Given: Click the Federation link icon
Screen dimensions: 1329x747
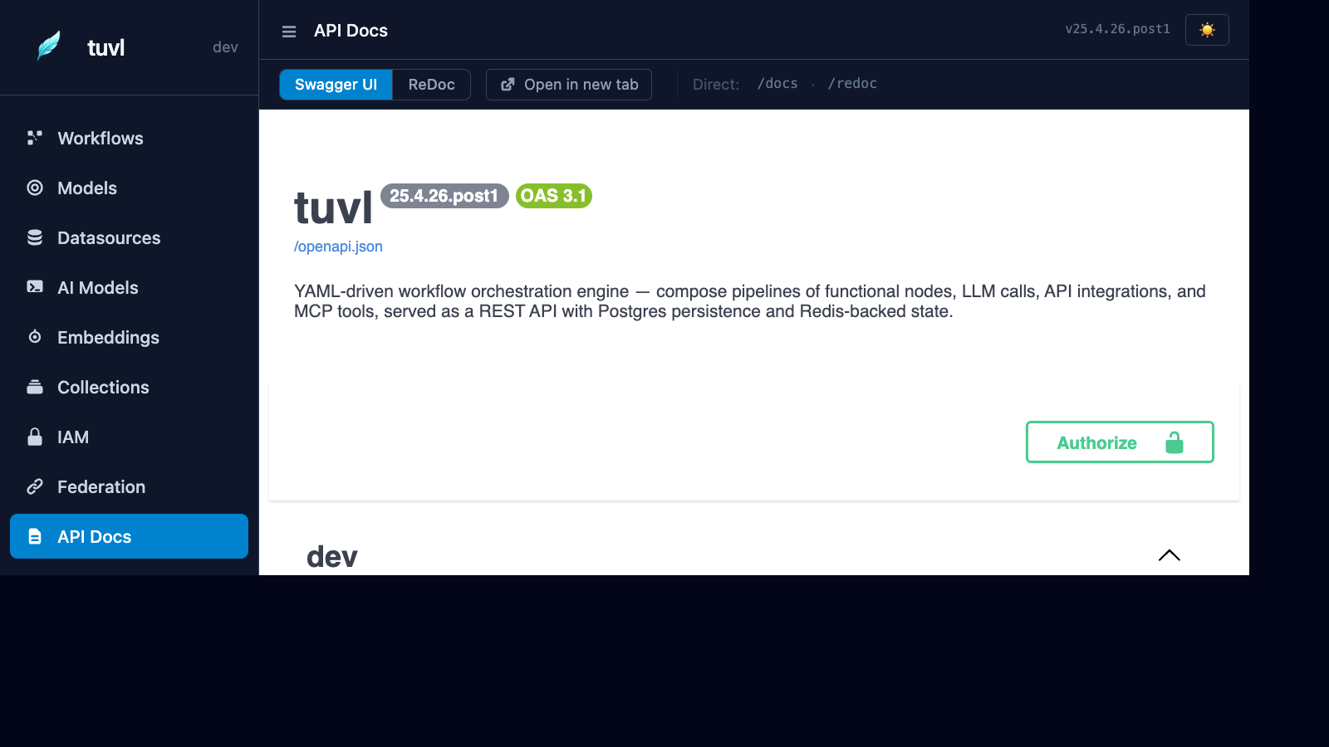Looking at the screenshot, I should 35,486.
